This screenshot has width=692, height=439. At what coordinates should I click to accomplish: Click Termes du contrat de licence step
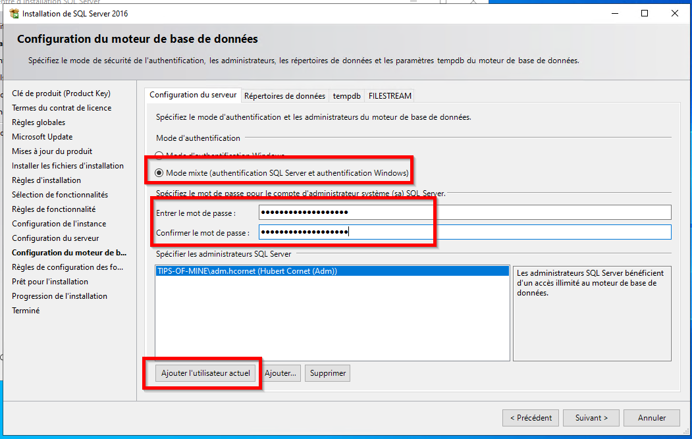click(61, 108)
